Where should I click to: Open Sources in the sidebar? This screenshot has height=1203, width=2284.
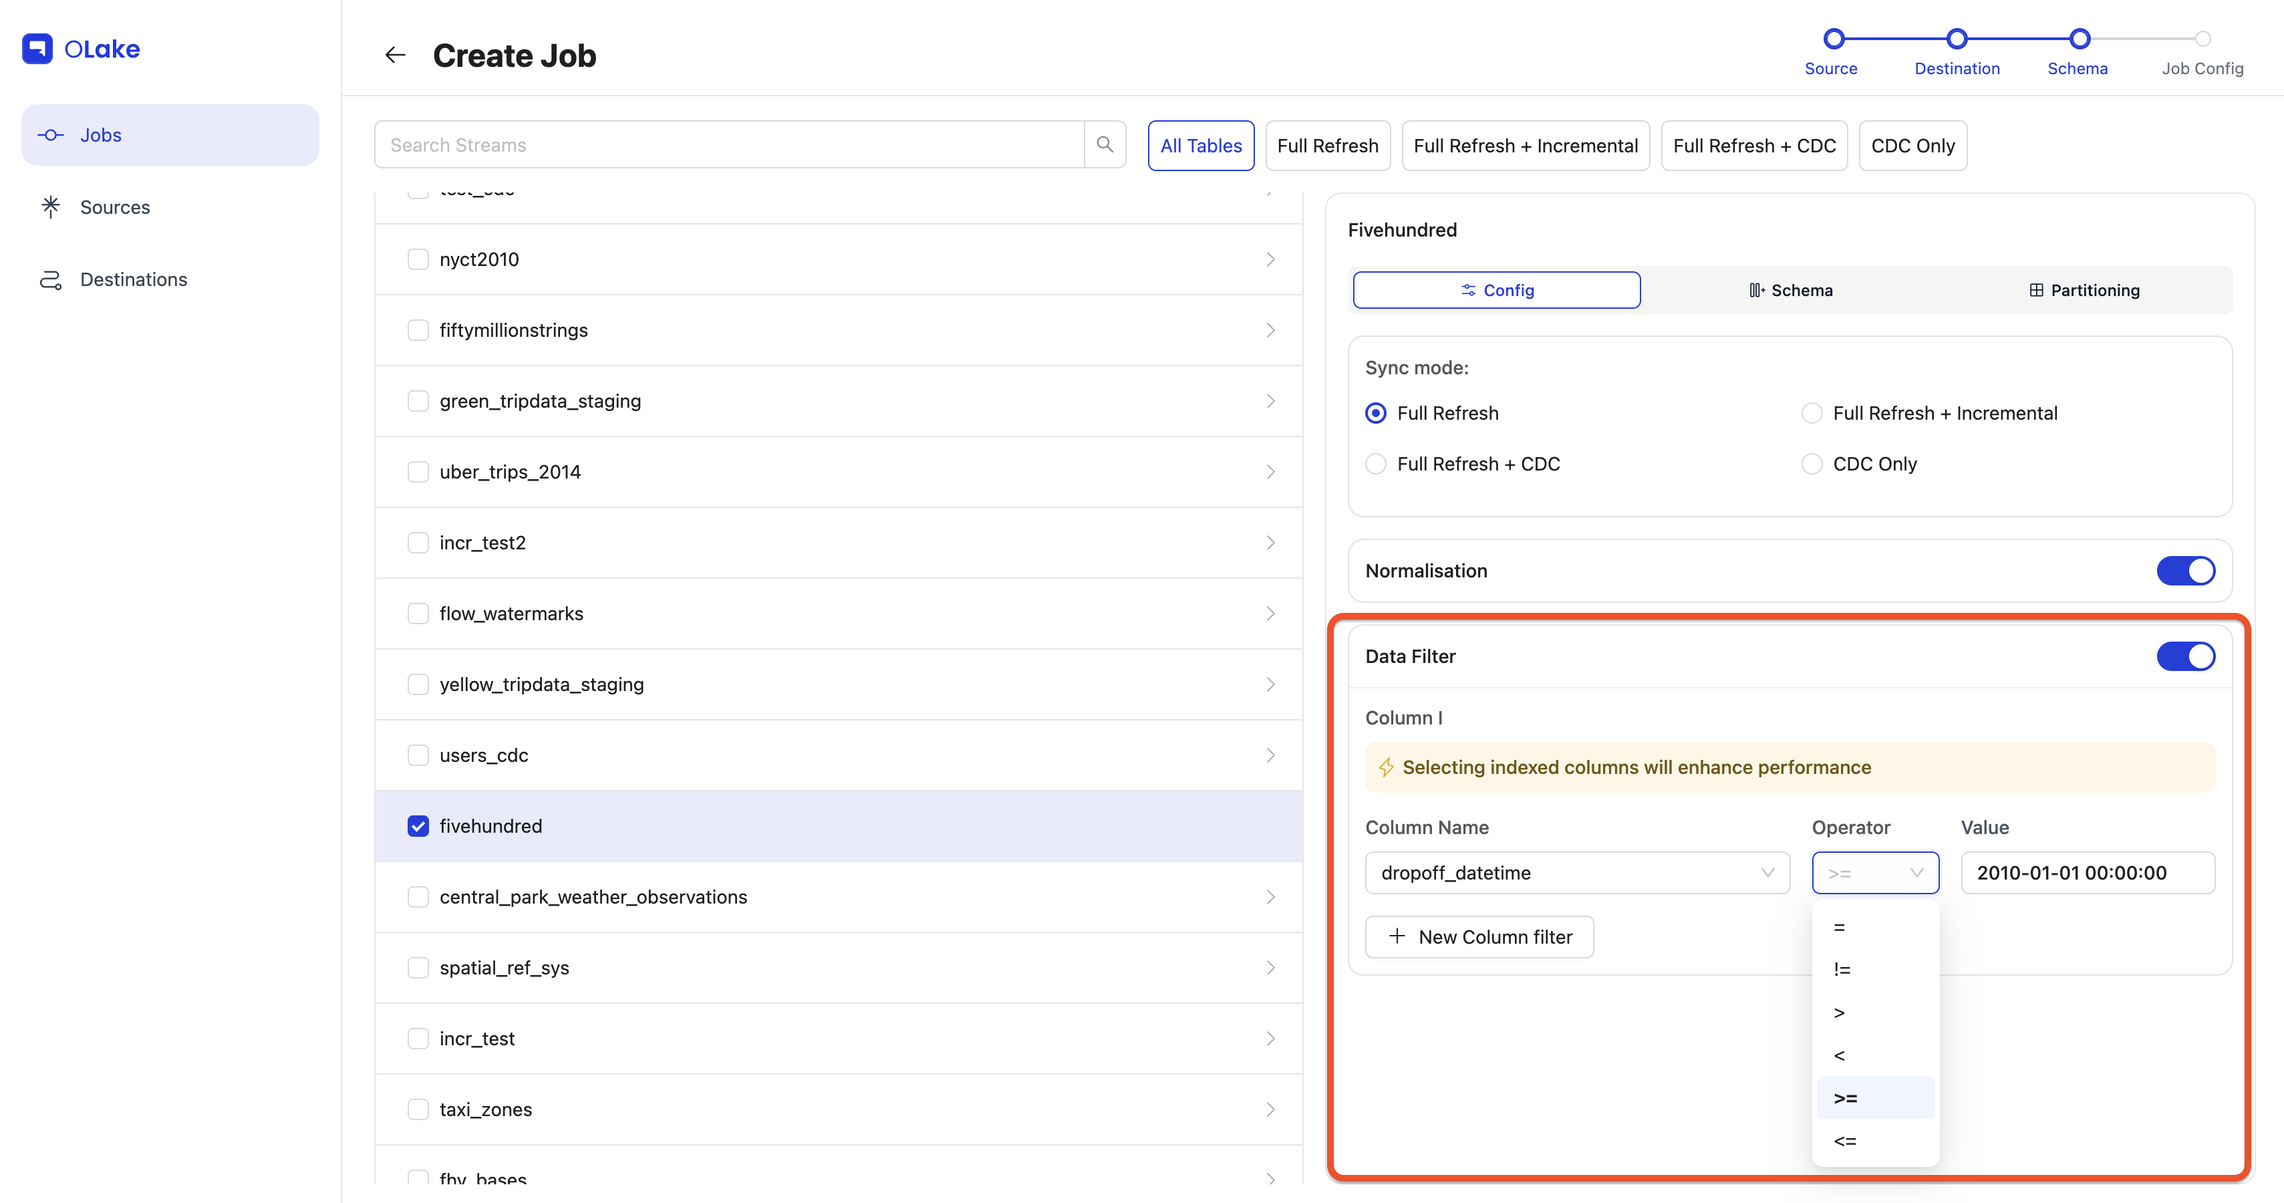(x=170, y=207)
